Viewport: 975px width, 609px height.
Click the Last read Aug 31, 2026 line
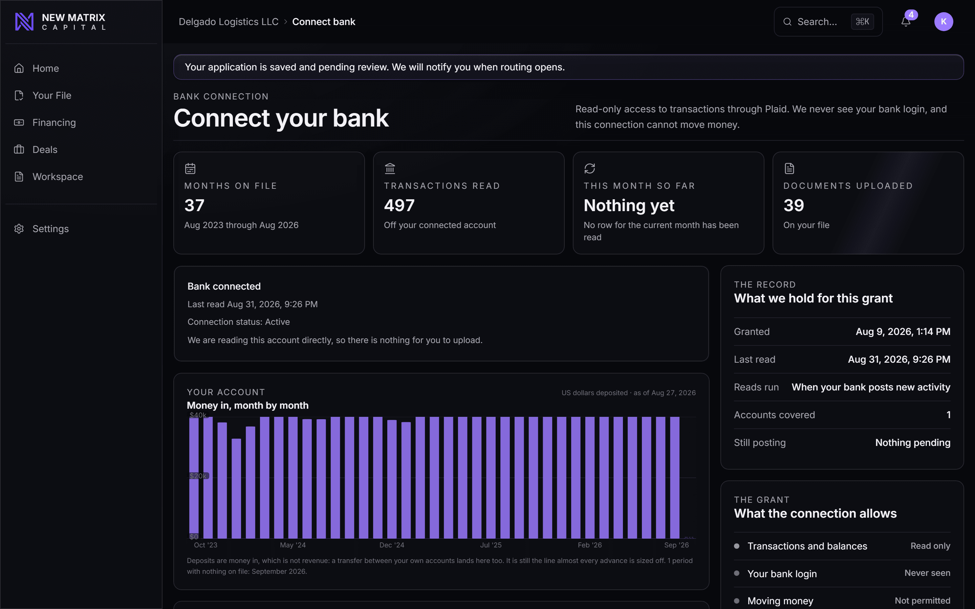[x=253, y=304]
